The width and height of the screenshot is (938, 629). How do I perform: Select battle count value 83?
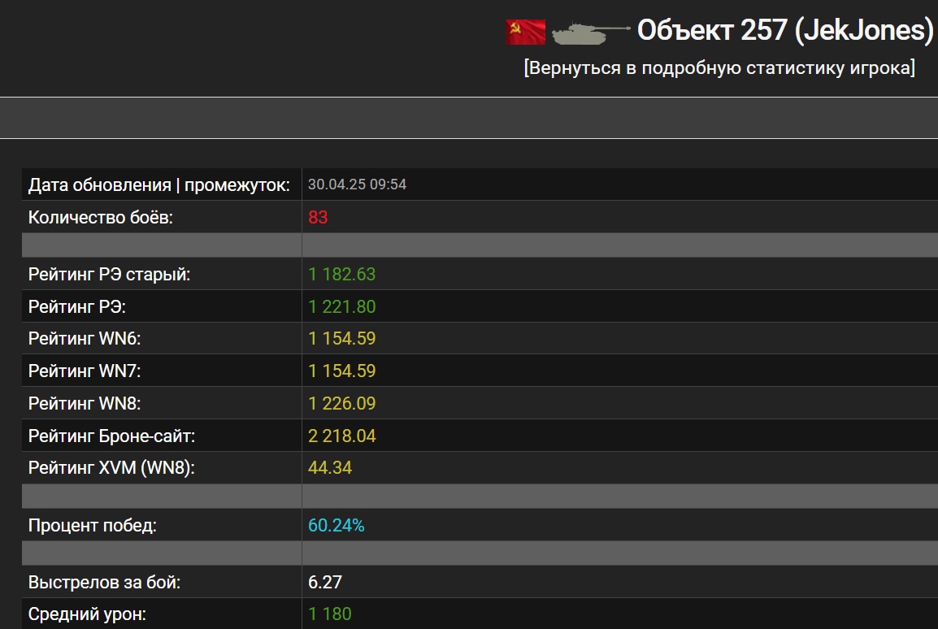(x=318, y=217)
